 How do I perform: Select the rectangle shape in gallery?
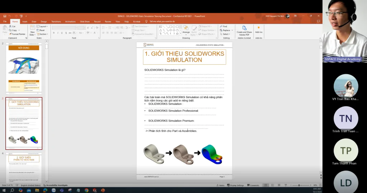[171, 27]
